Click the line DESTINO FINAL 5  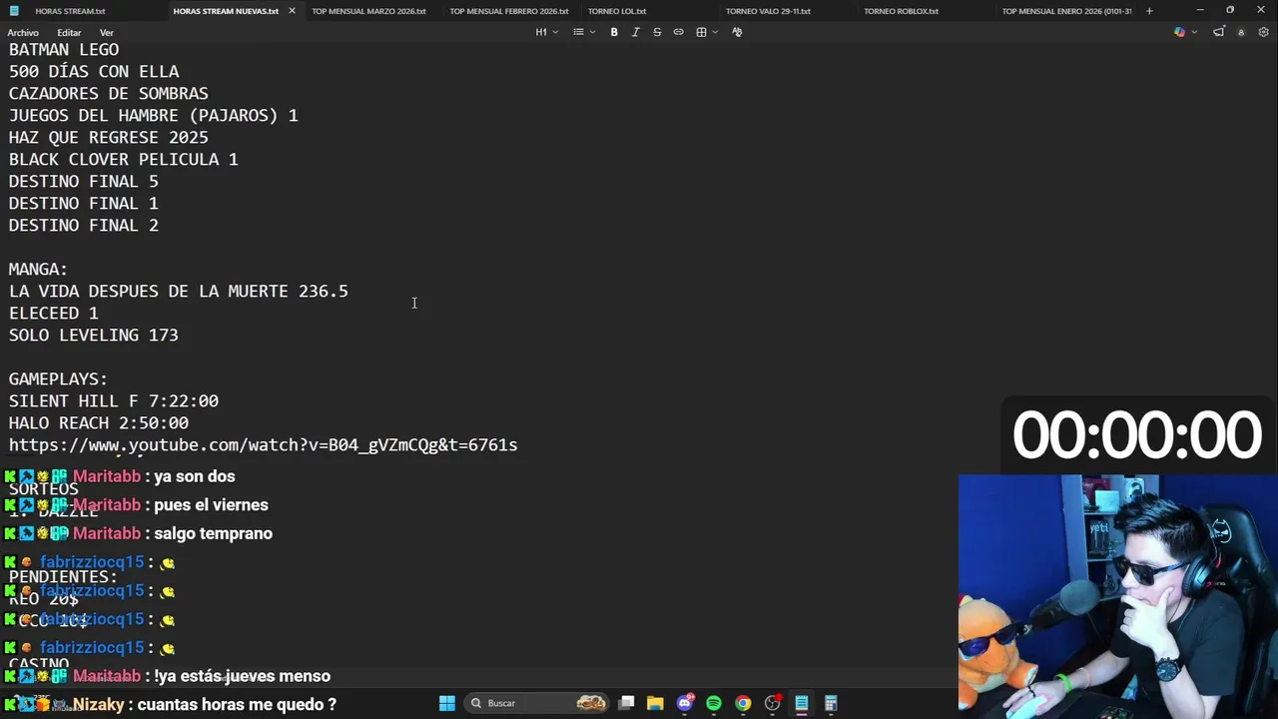click(84, 182)
